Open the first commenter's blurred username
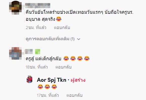 tap(38, 5)
